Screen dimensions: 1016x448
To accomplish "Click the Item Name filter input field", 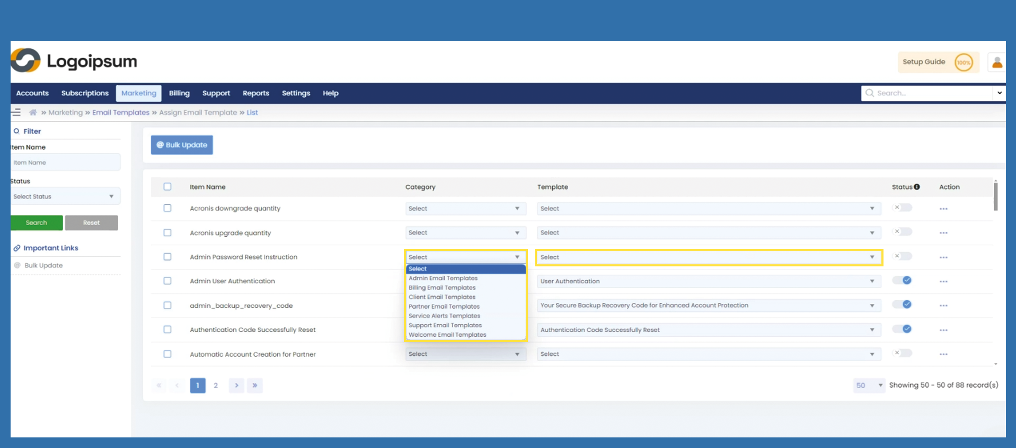I will pos(65,163).
